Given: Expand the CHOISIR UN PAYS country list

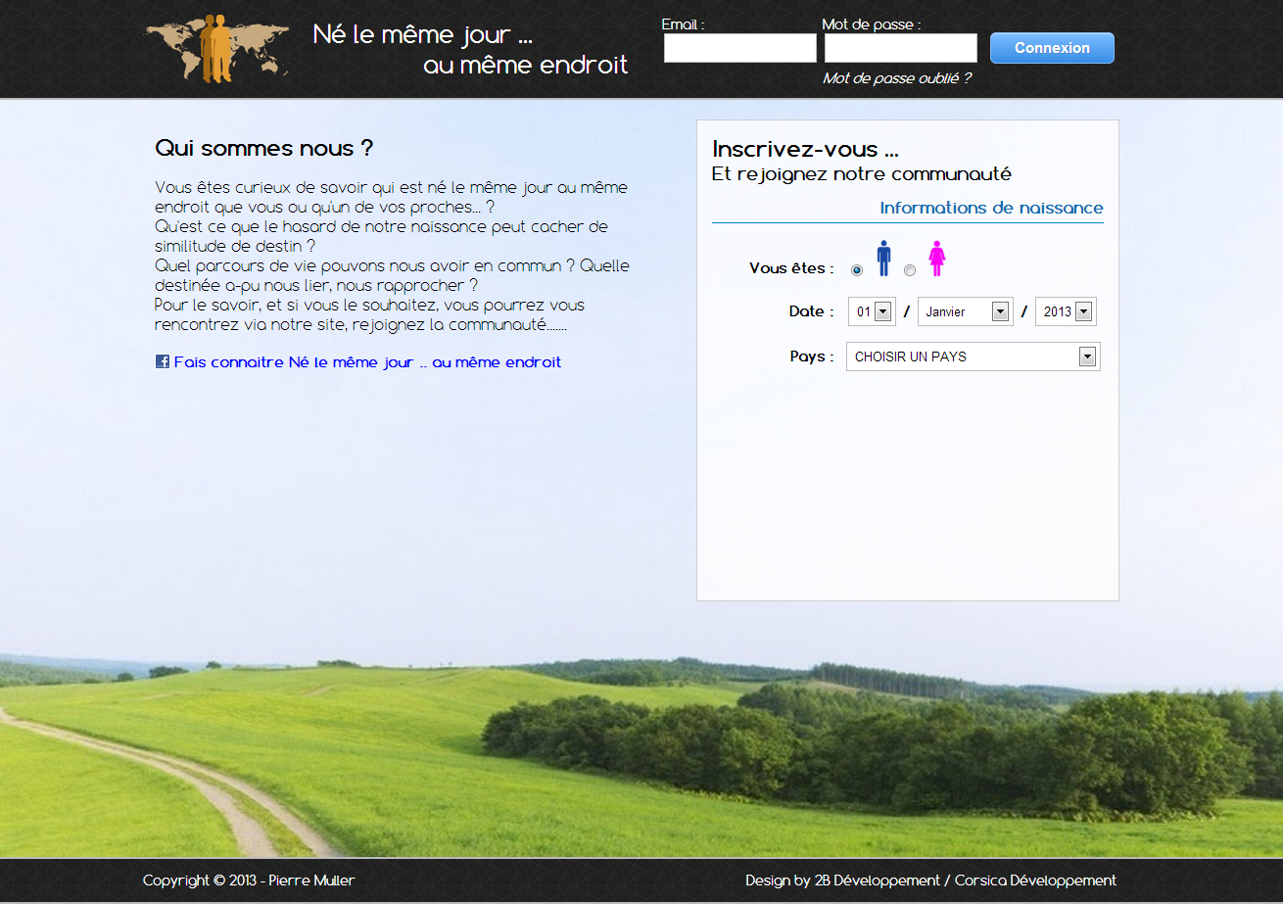Looking at the screenshot, I should [x=973, y=357].
